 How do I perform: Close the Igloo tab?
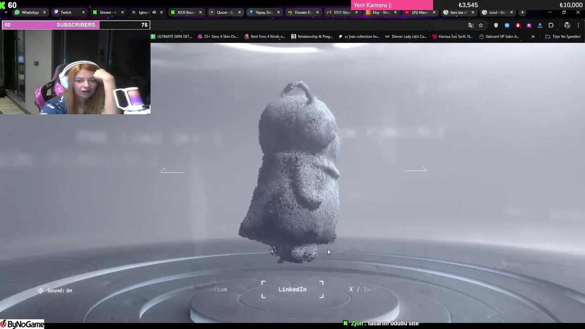(x=161, y=12)
